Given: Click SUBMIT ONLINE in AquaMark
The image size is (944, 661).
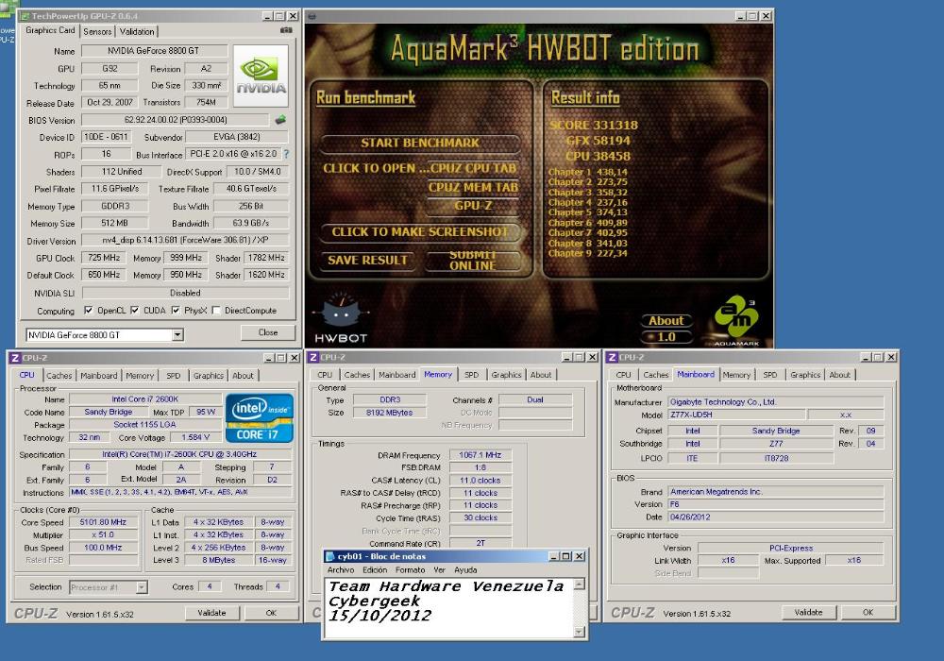Looking at the screenshot, I should tap(473, 261).
